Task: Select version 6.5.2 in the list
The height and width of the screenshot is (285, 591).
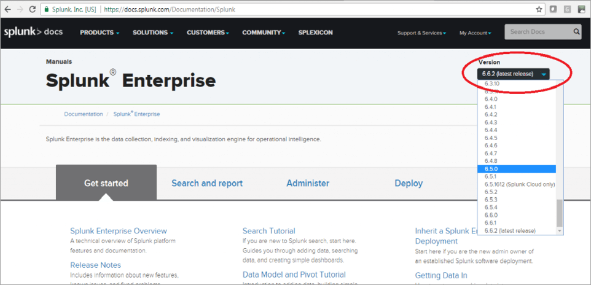Action: point(517,192)
